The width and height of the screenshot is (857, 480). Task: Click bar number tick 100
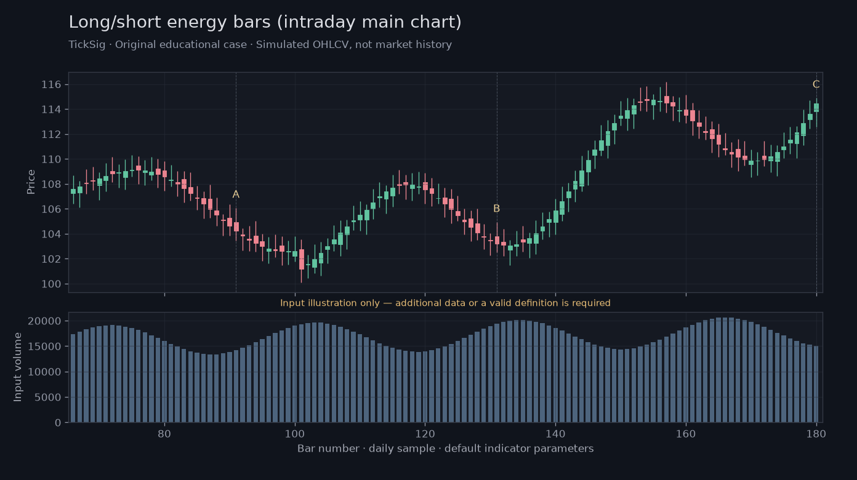pyautogui.click(x=295, y=433)
